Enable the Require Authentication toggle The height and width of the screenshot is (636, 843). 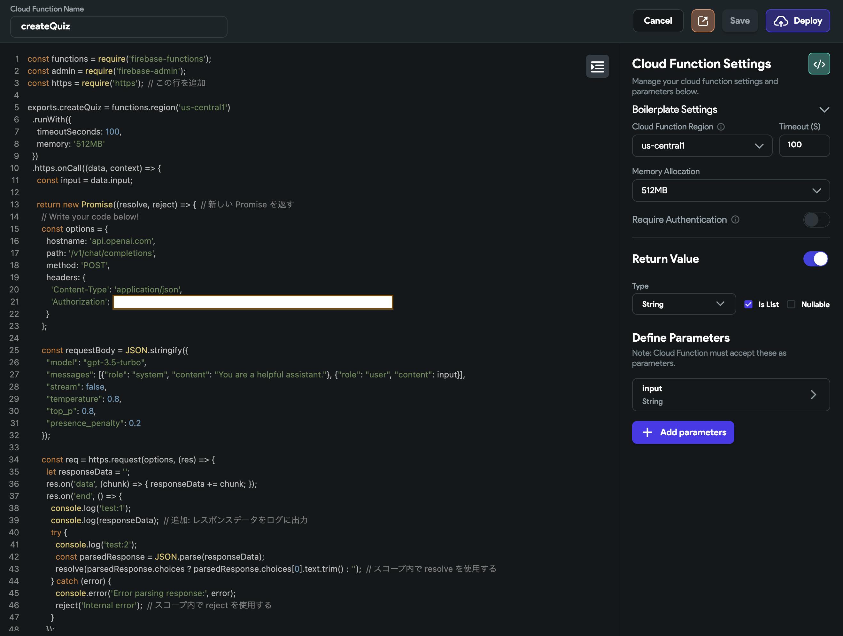pos(816,220)
